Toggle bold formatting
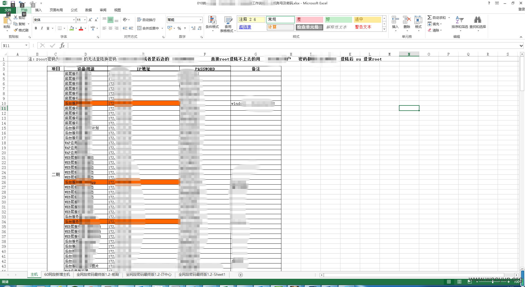Screen dimensions: 525x287 (36, 28)
